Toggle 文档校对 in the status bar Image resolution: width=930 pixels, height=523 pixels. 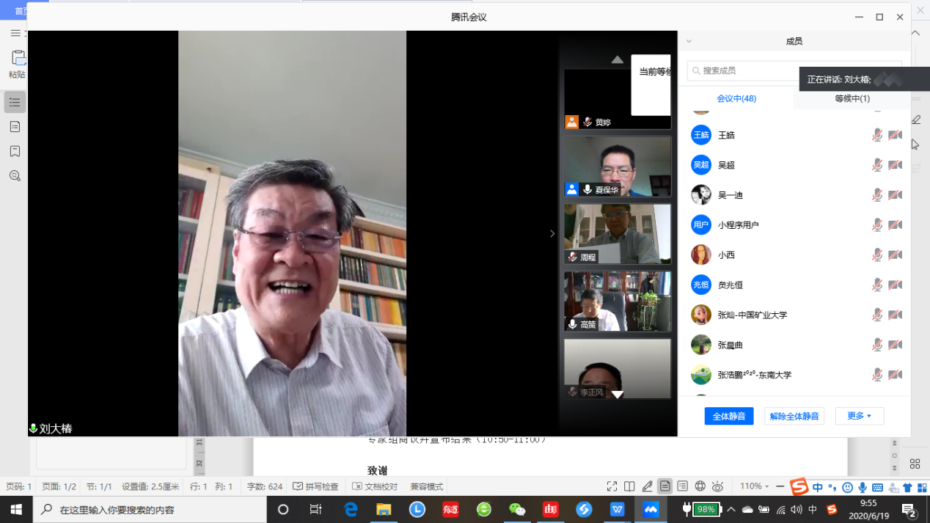coord(375,486)
